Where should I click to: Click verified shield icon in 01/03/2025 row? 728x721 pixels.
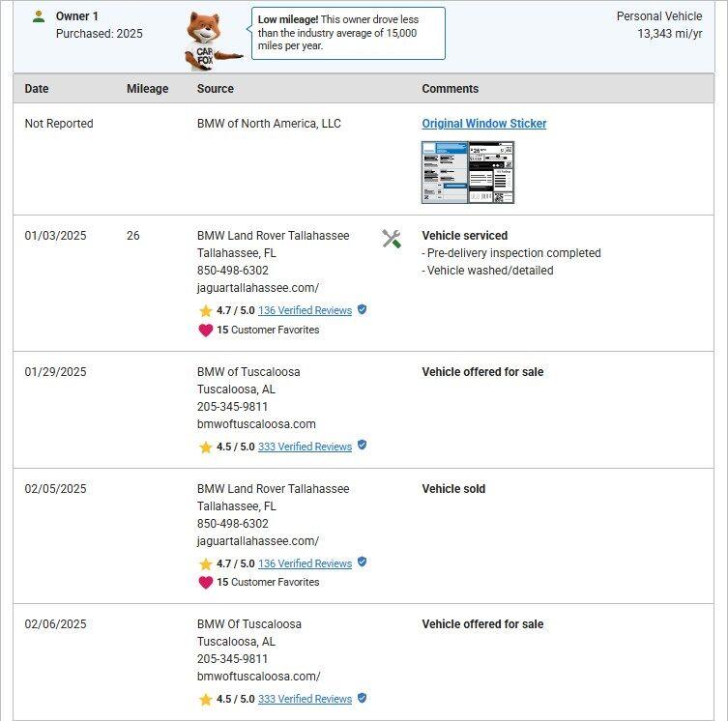tap(363, 309)
